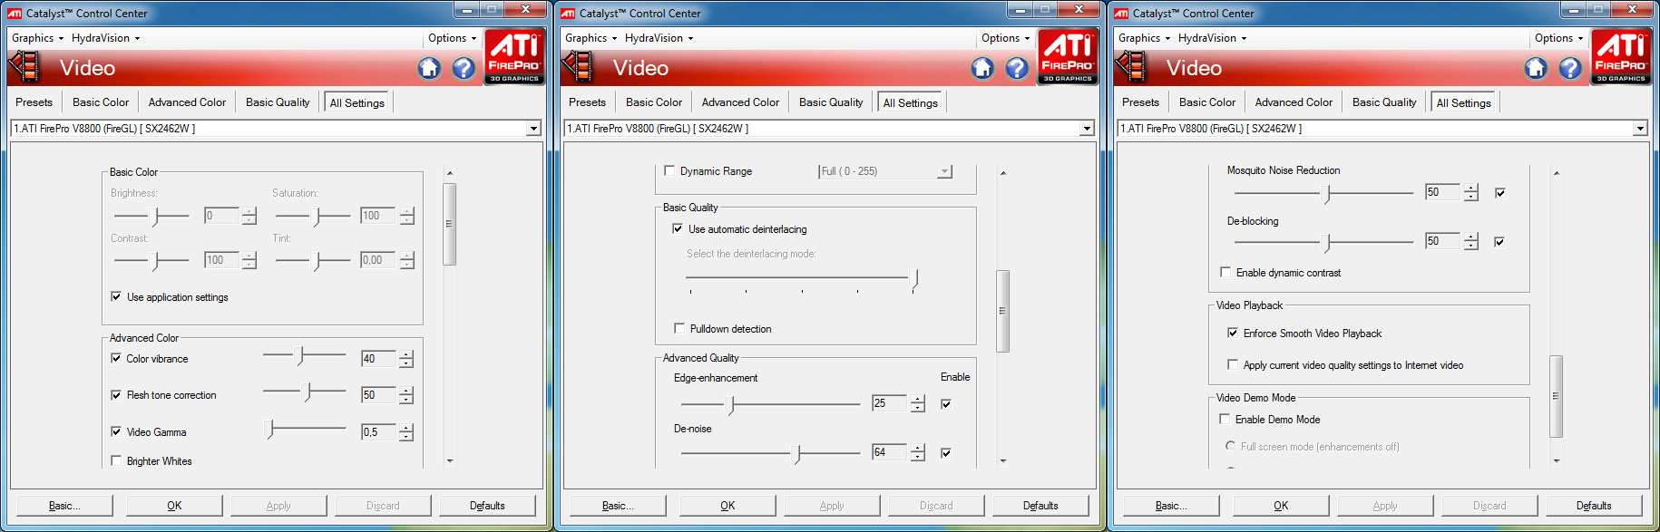Click ATI FirePro logo in middle window
Viewport: 1660px width, 532px height.
(1068, 57)
